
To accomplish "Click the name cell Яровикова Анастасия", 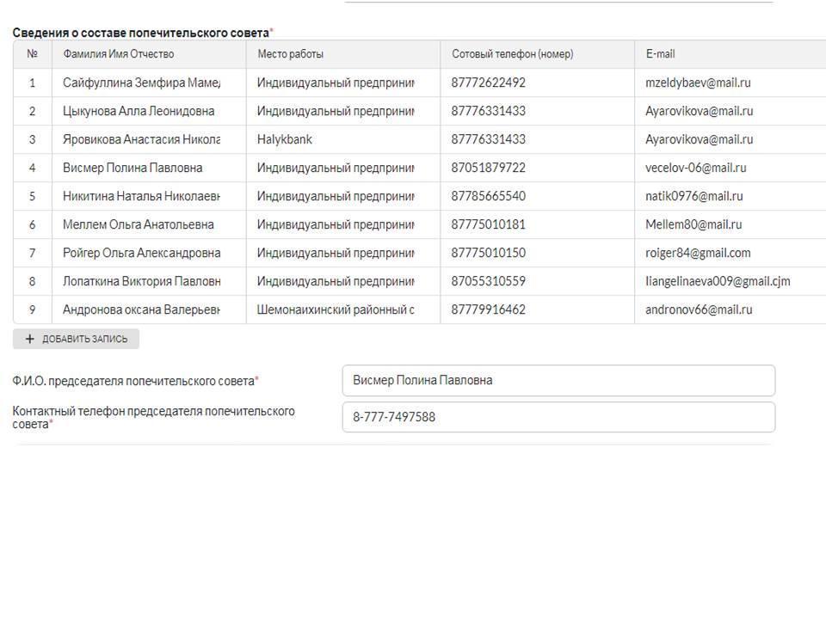I will [x=149, y=139].
